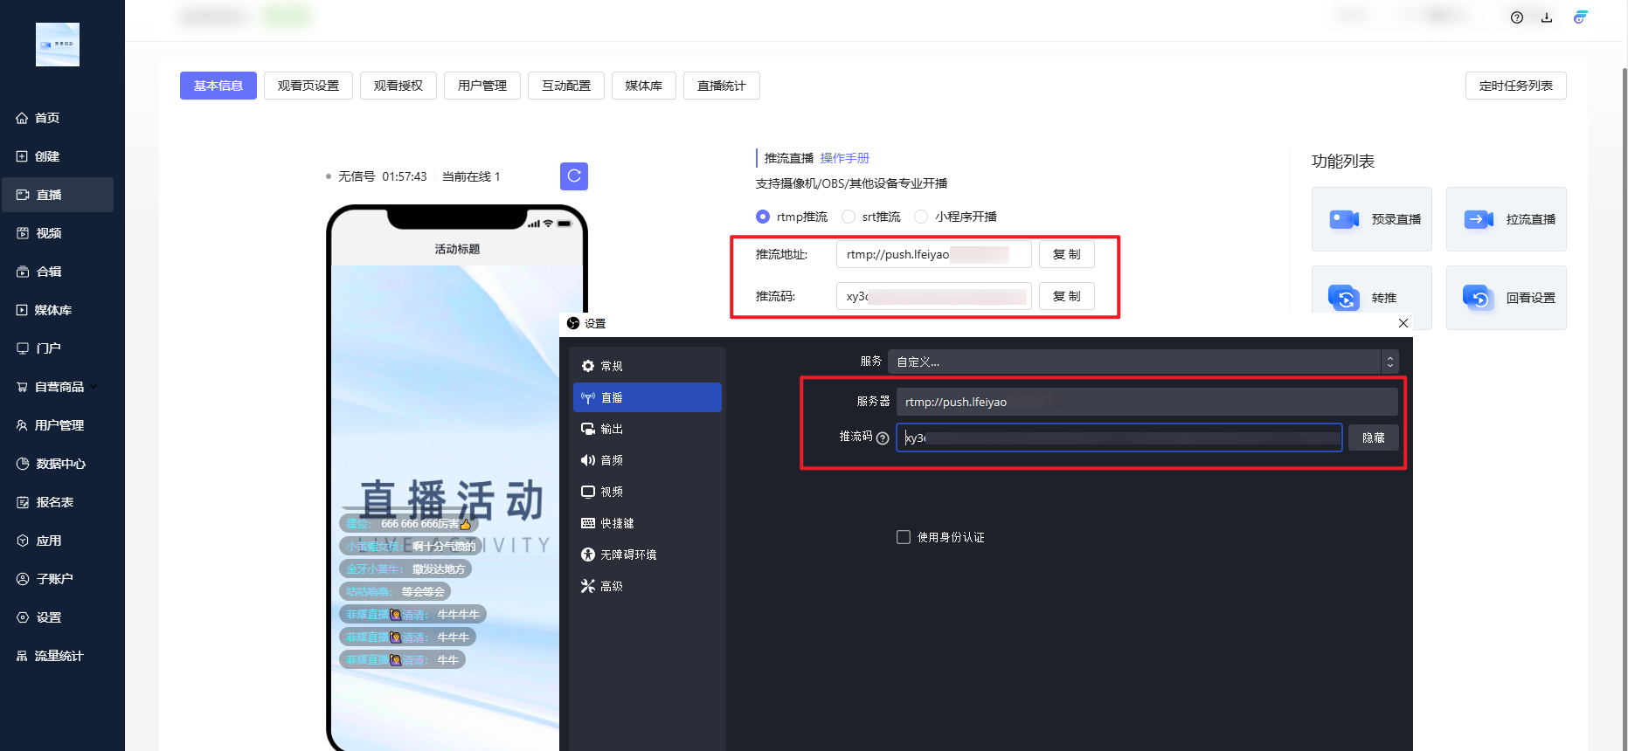
Task: Open the help question mark icon
Action: click(x=1516, y=17)
